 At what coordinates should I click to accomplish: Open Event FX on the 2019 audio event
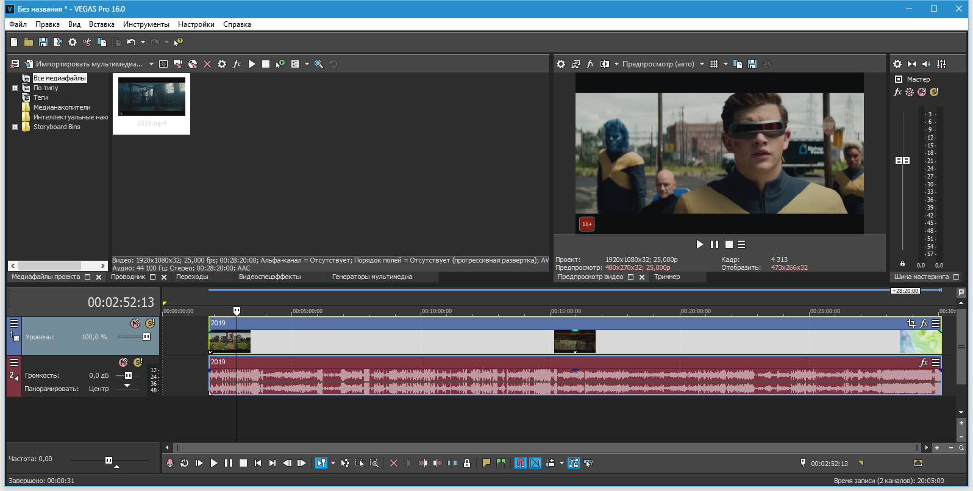coord(924,362)
